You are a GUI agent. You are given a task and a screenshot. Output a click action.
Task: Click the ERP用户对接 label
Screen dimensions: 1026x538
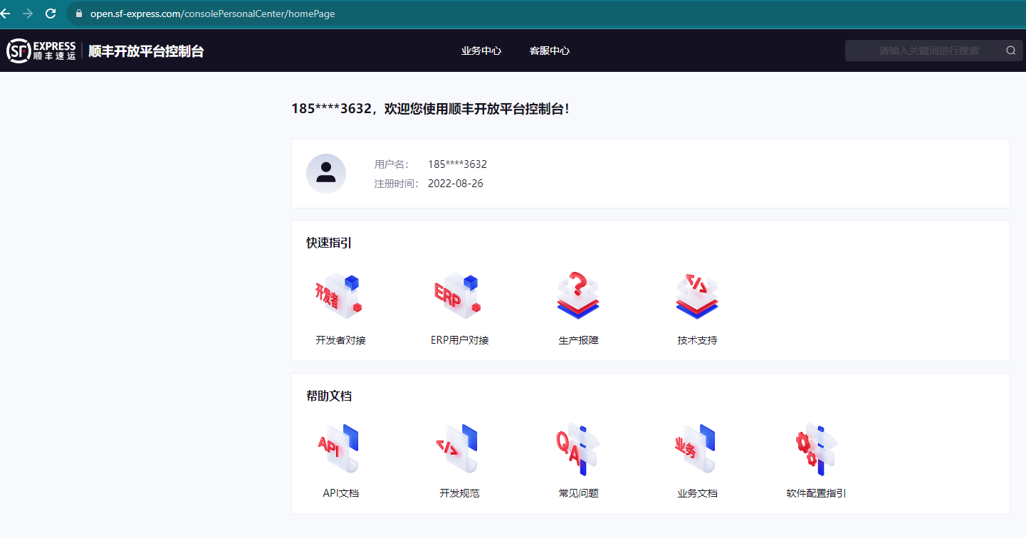coord(460,340)
